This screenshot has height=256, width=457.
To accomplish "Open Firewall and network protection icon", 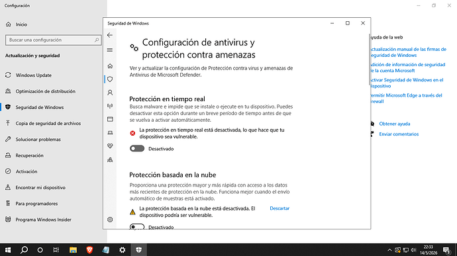I will click(110, 106).
